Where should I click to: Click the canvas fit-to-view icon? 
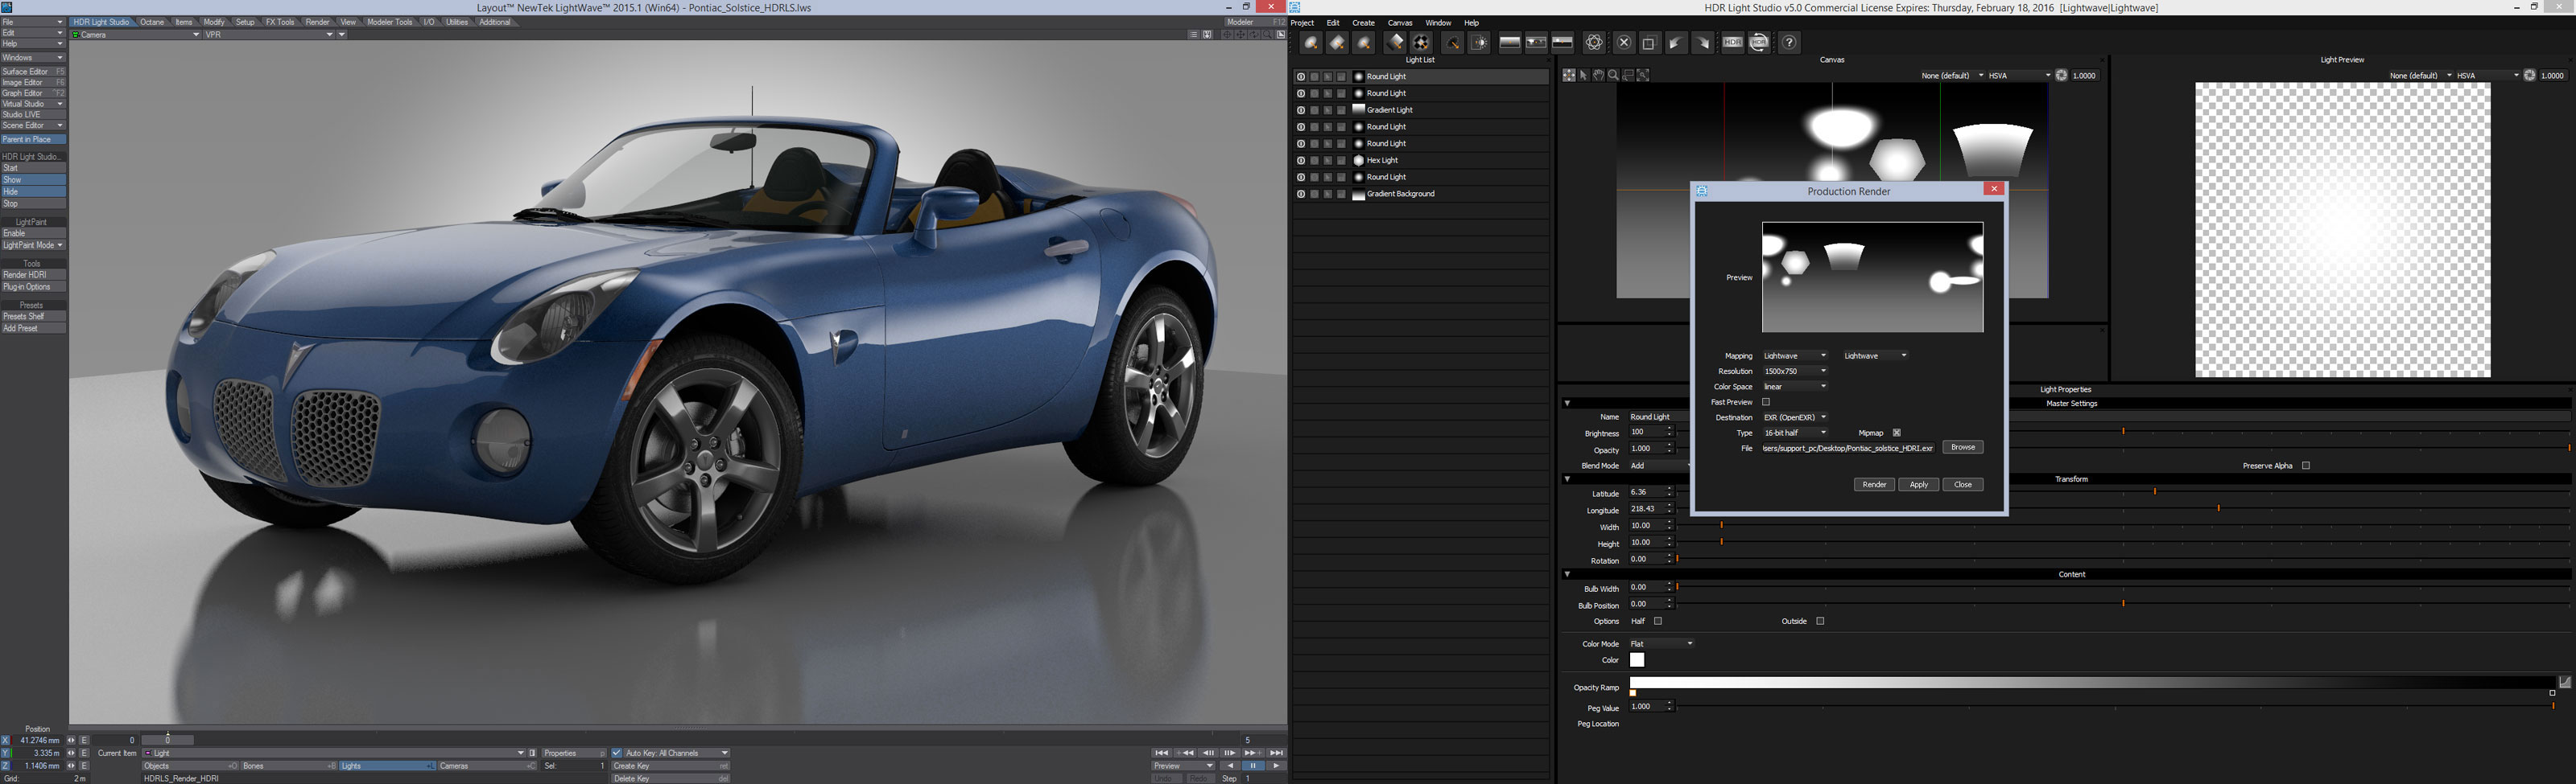[x=1643, y=76]
